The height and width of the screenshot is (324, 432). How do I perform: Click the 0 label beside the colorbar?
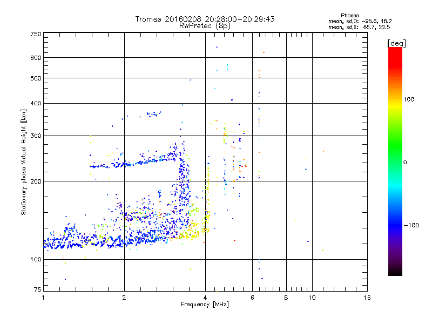[405, 162]
